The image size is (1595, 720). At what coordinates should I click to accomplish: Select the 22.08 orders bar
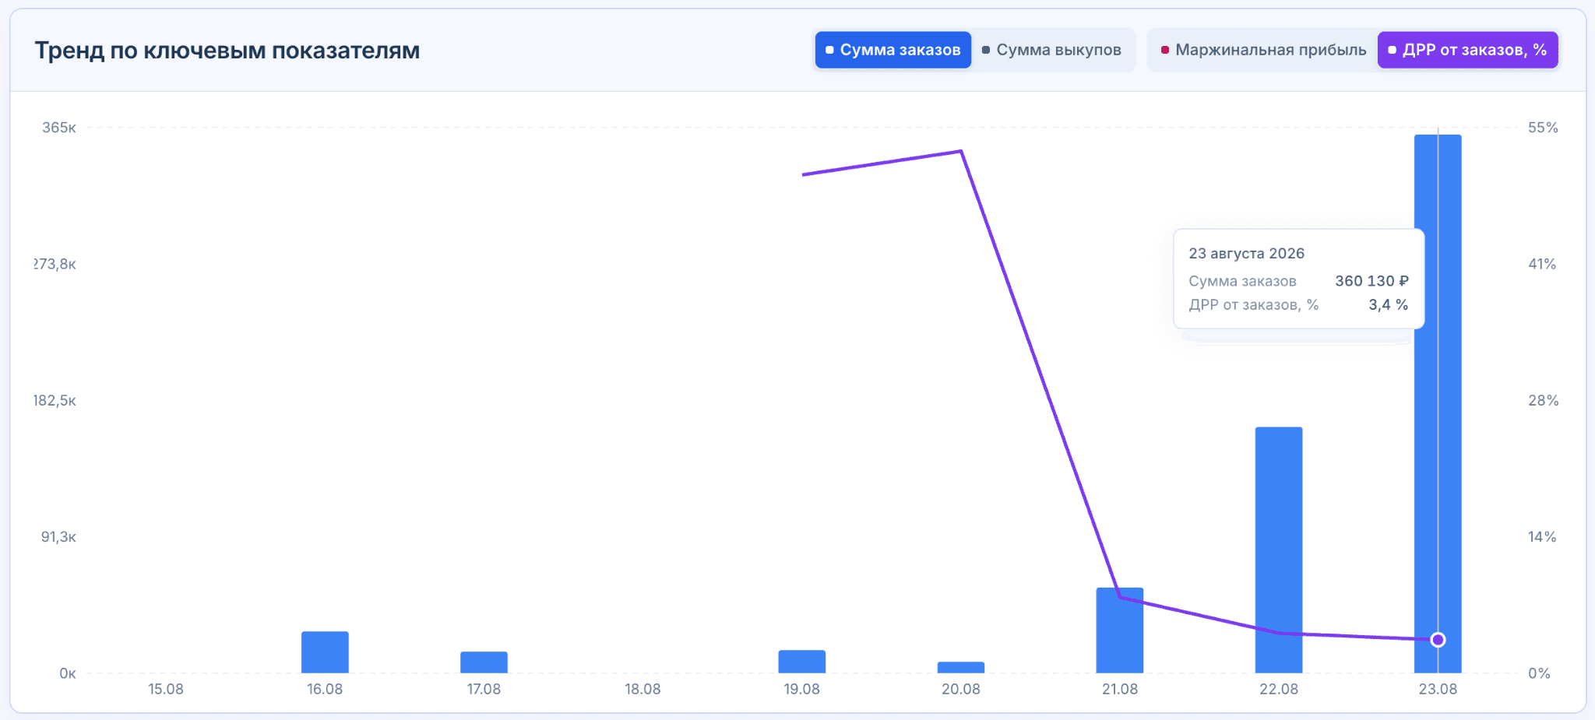[1279, 550]
